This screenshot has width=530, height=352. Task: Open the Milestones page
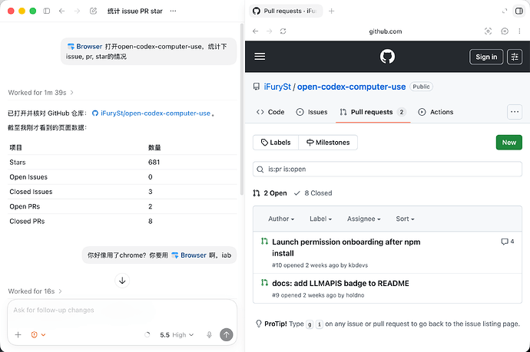[x=328, y=143]
